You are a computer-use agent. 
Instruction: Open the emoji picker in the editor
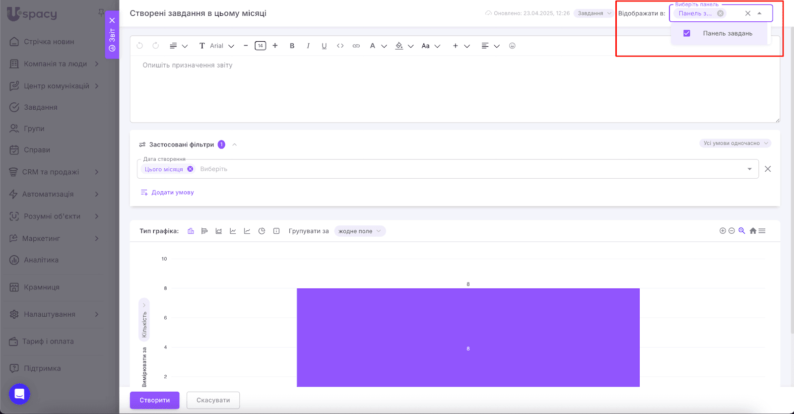pyautogui.click(x=512, y=46)
